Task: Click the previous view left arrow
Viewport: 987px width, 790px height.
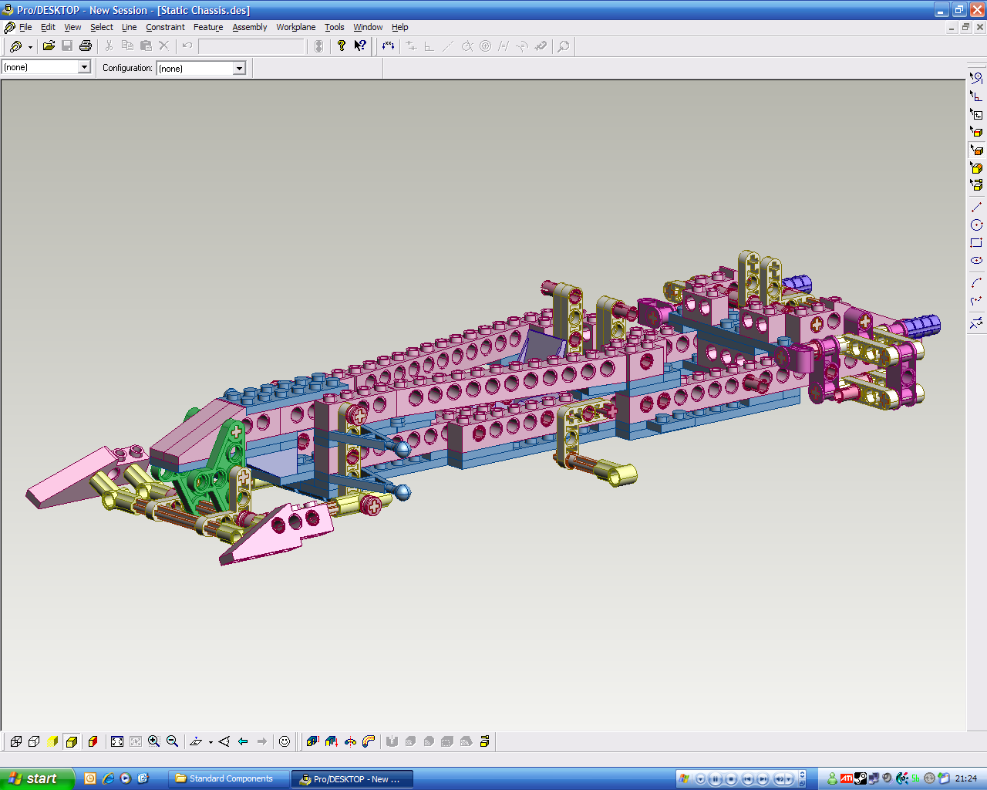Action: [x=243, y=741]
